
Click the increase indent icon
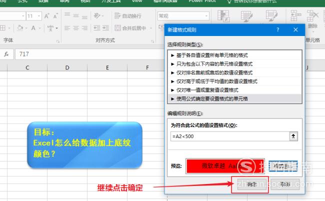pyautogui.click(x=105, y=28)
